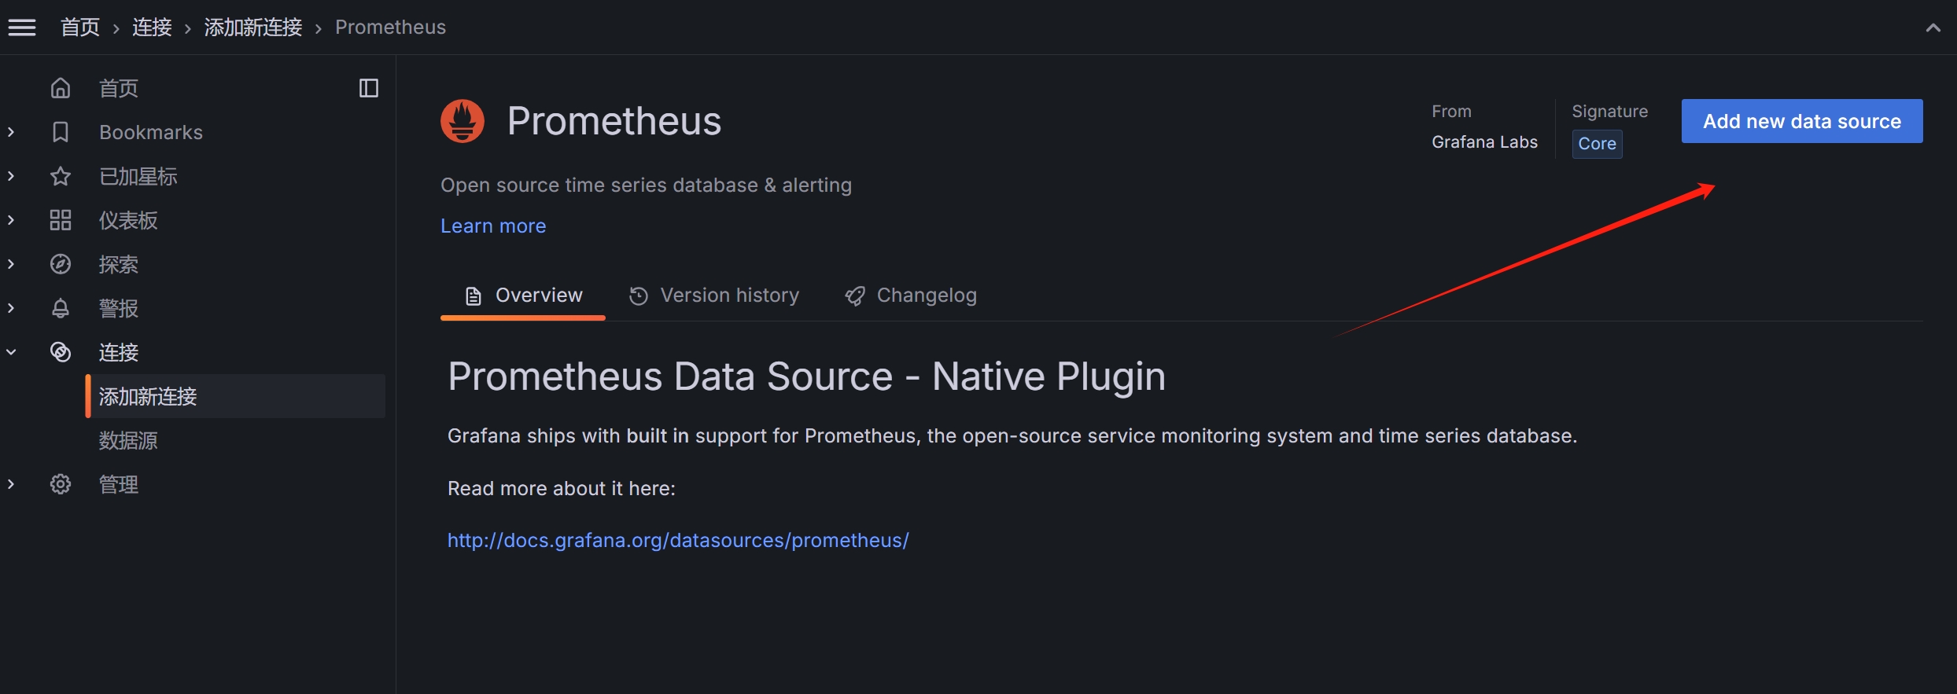
Task: Click the connections icon for 连接
Action: click(61, 352)
